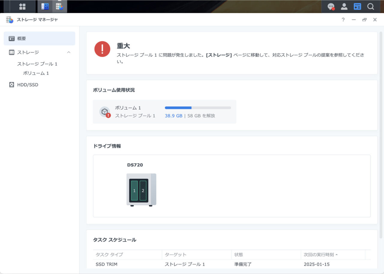Select drive bay 2 on DS720
Screen dimensions: 384x274
(143, 191)
